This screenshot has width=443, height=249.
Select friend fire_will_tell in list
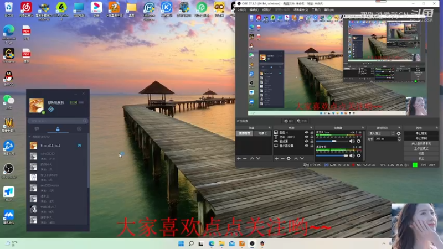(x=58, y=146)
